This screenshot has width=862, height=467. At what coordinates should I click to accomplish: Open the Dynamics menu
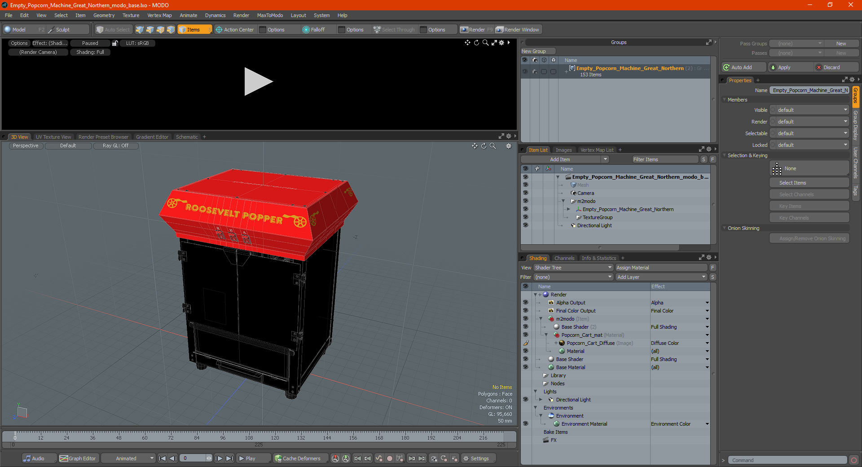point(215,15)
